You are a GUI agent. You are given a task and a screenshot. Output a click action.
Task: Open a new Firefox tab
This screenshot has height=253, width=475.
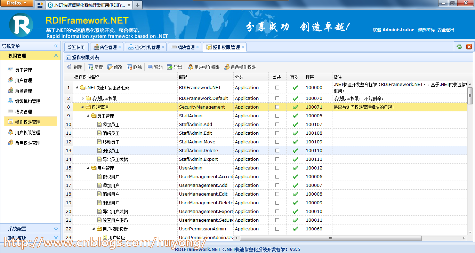pos(138,5)
